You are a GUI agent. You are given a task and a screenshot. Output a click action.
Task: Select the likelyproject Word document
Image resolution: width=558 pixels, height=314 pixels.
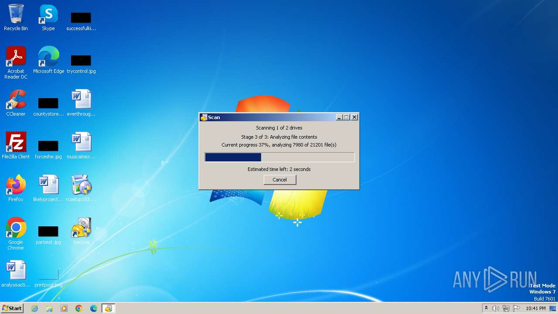pyautogui.click(x=48, y=189)
